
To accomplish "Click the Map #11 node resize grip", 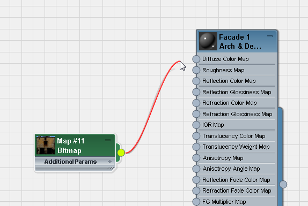I will pos(111,168).
